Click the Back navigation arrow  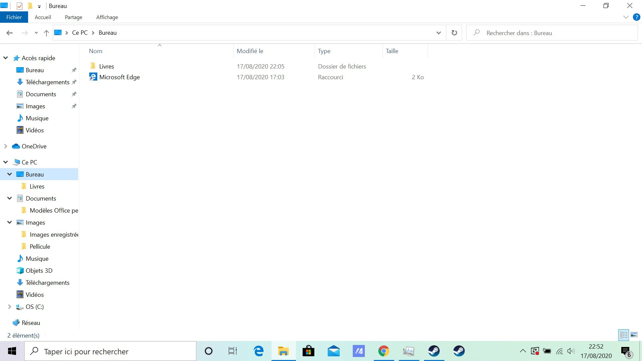(x=10, y=33)
